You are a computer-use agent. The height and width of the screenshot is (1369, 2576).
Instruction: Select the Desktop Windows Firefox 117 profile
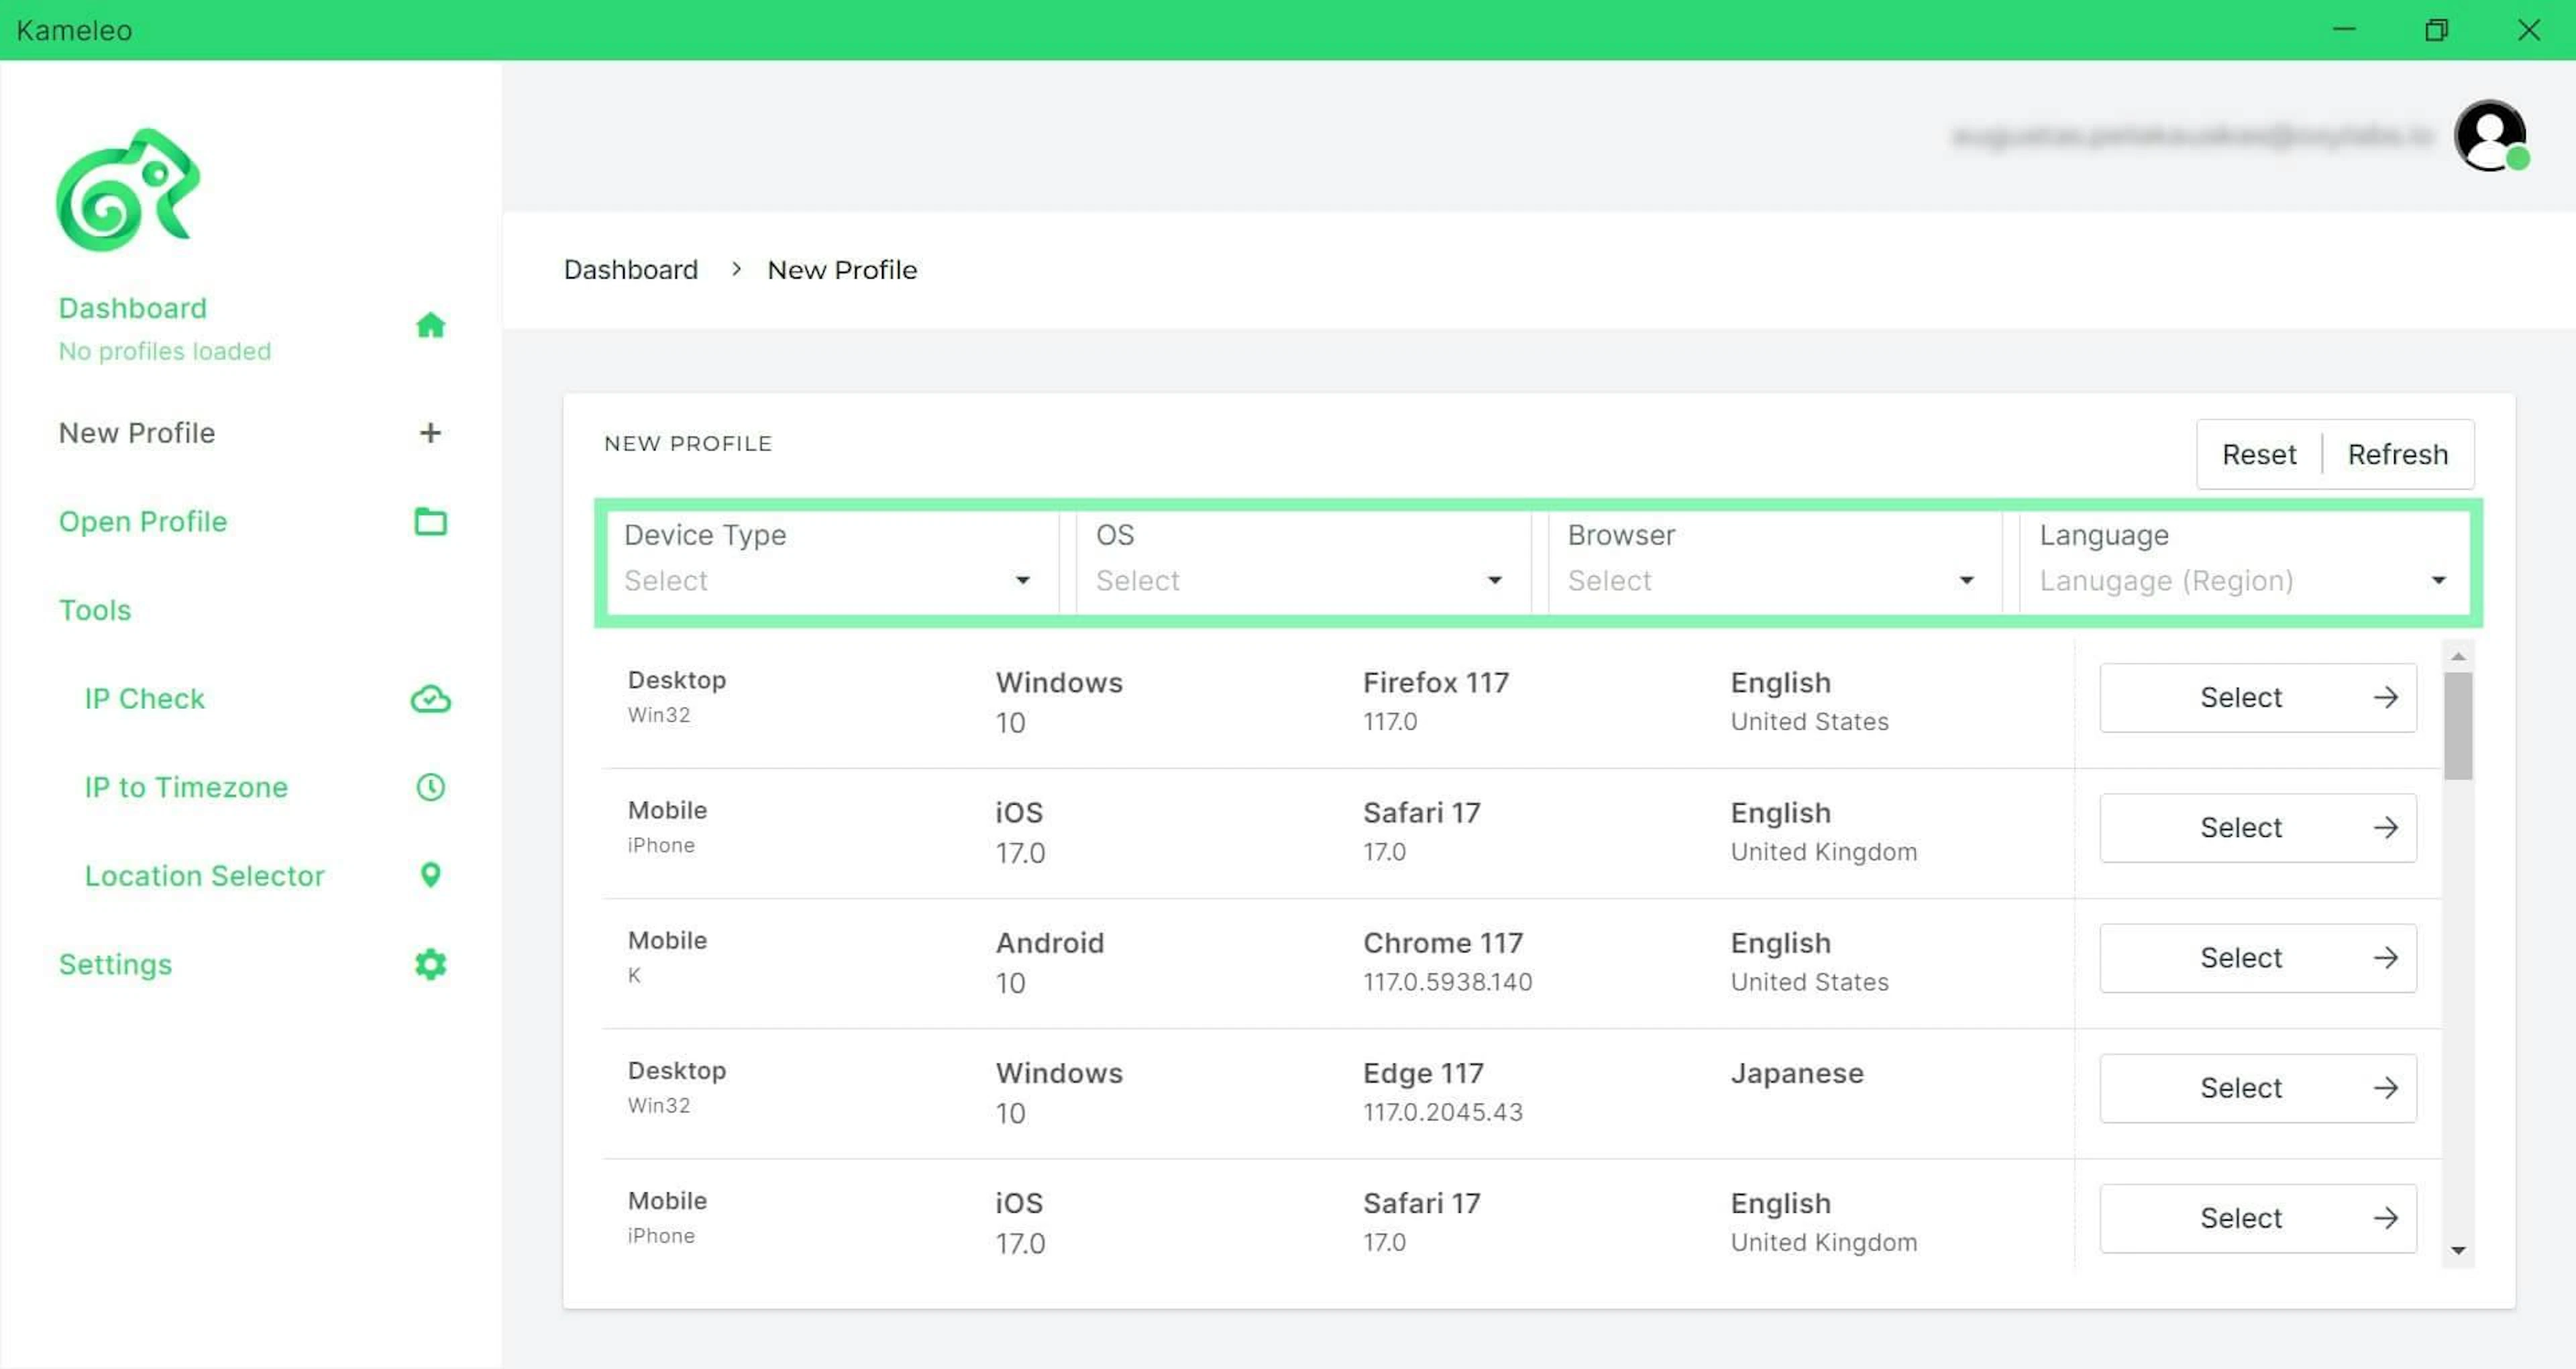point(2258,697)
